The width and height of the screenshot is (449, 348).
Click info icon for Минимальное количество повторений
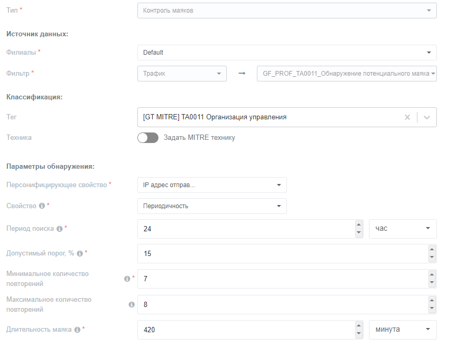pos(127,279)
